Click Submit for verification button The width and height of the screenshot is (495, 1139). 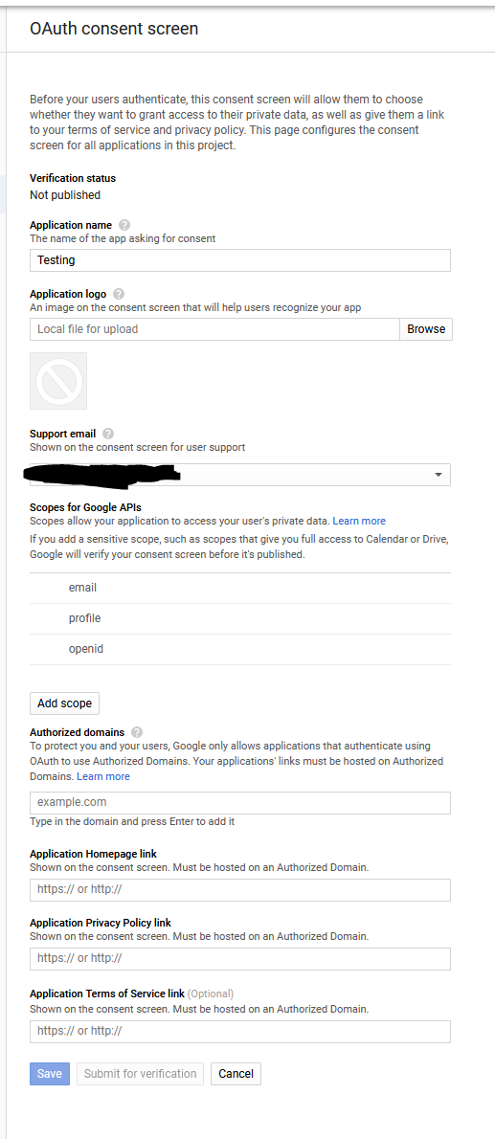point(141,1074)
